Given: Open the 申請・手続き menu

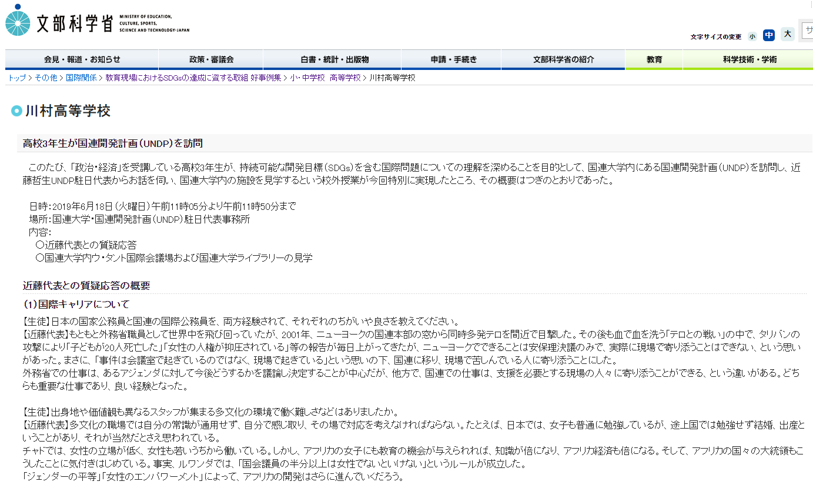Looking at the screenshot, I should click(x=451, y=59).
